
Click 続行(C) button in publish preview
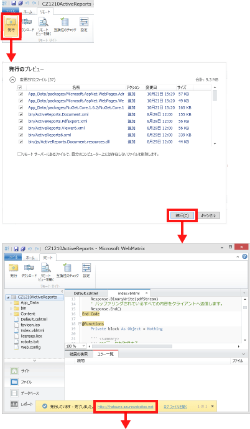coord(182,215)
